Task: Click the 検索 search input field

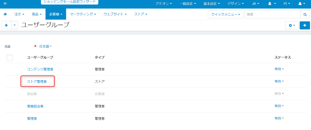Action: 272,15
